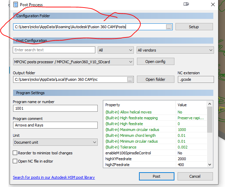Click the Program name or number field
225x187 pixels.
pos(55,108)
